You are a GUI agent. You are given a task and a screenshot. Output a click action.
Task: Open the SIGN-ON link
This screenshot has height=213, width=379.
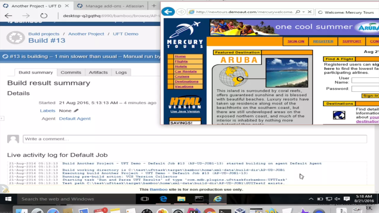296,41
